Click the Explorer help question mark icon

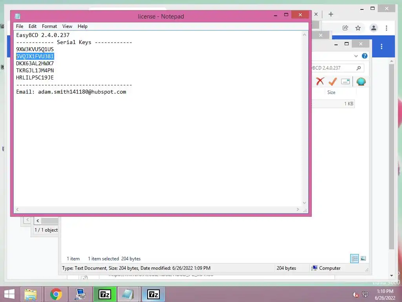[365, 56]
